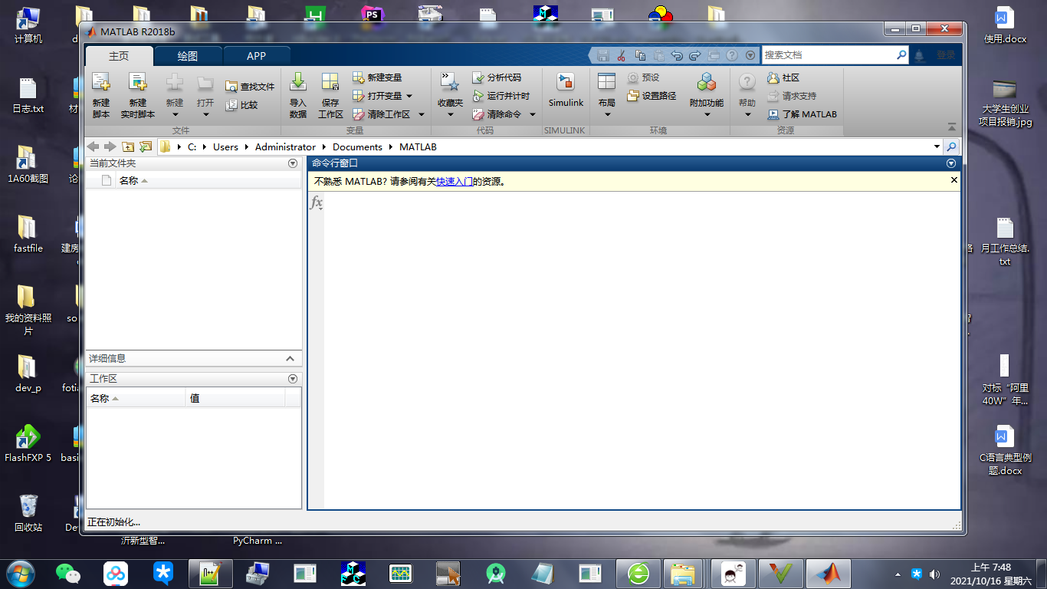Image resolution: width=1047 pixels, height=589 pixels.
Task: Sort Workspace by Name (名称) column header
Action: [136, 398]
